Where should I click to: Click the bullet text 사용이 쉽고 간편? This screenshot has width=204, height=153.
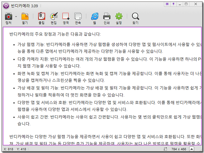tap(33, 117)
